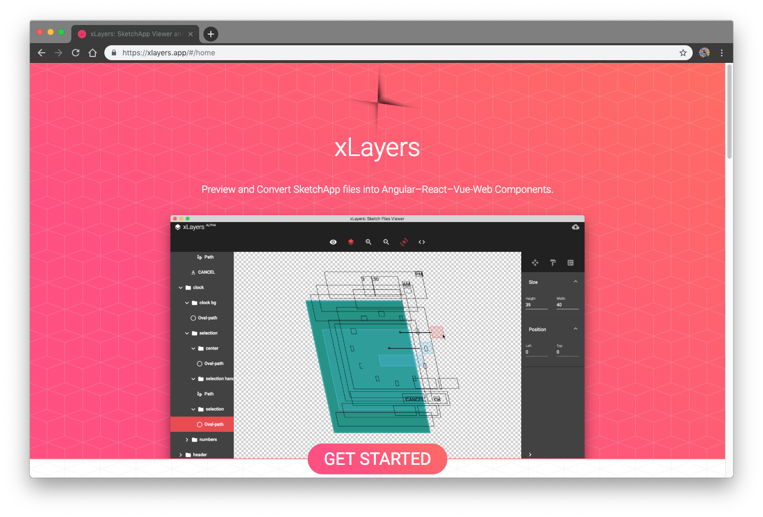
Task: Reload the xlayers.app page
Action: 76,53
